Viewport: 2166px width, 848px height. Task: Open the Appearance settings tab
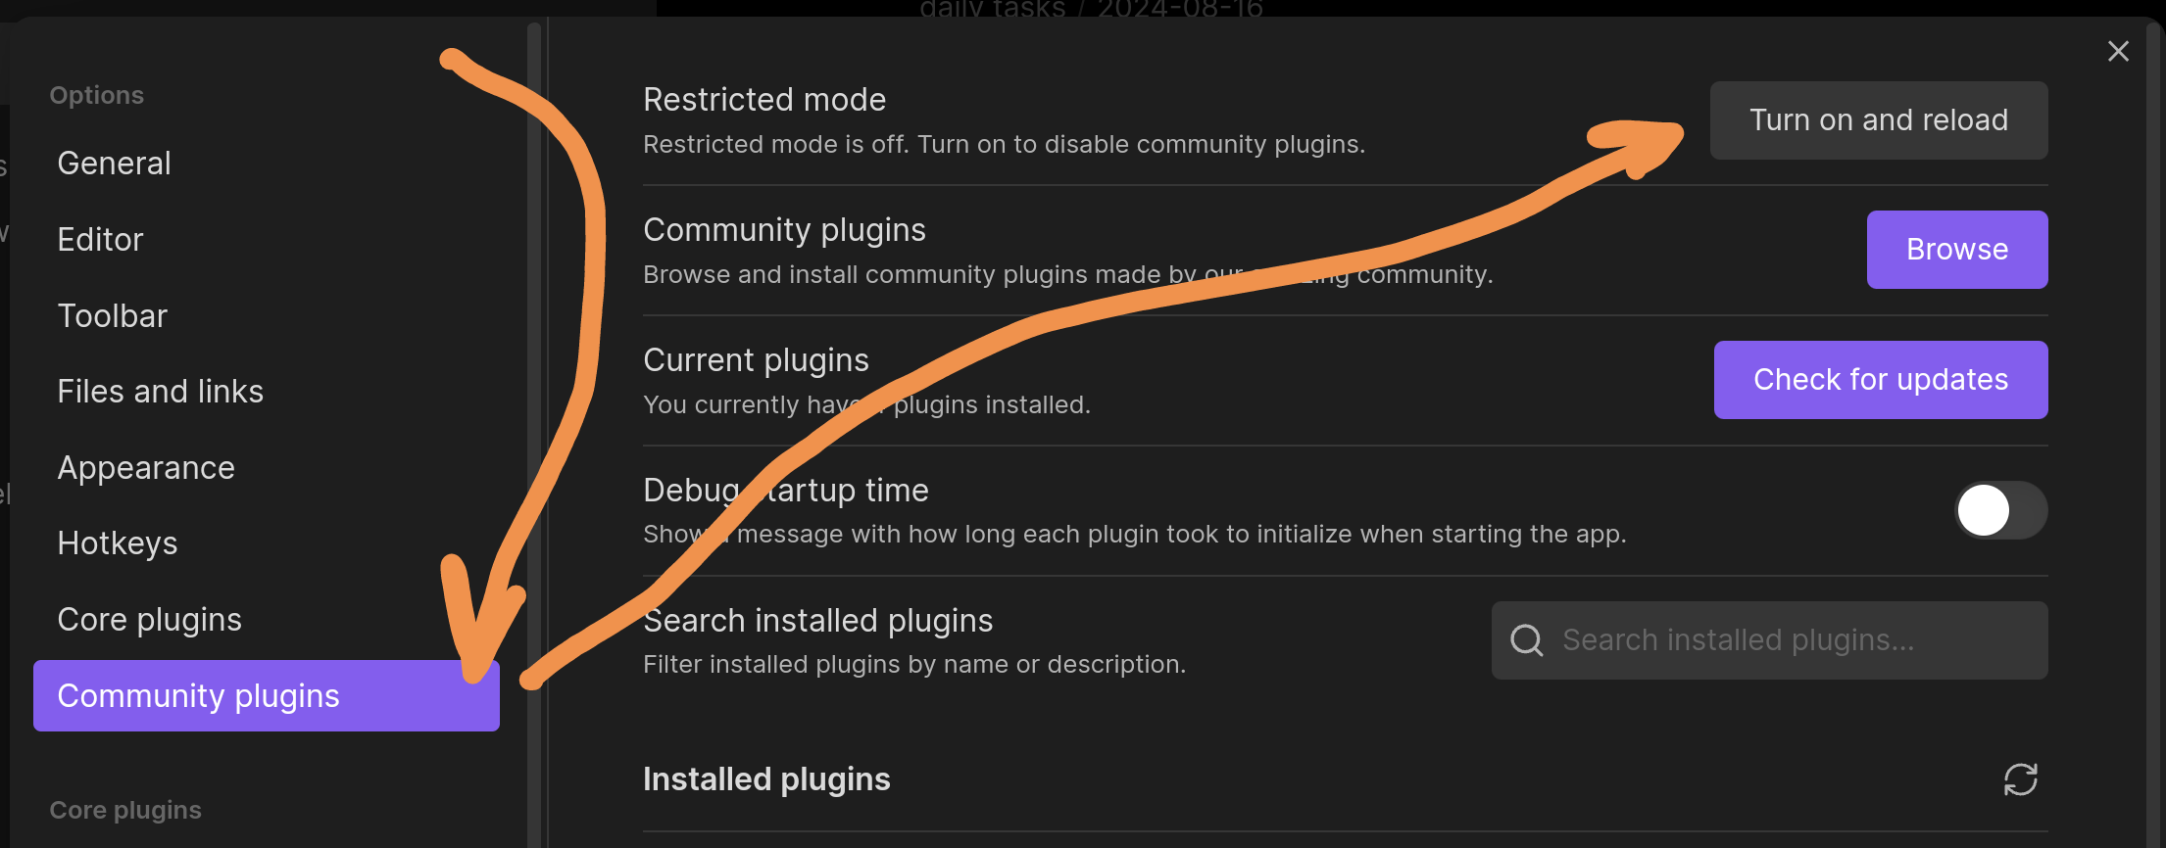[146, 468]
